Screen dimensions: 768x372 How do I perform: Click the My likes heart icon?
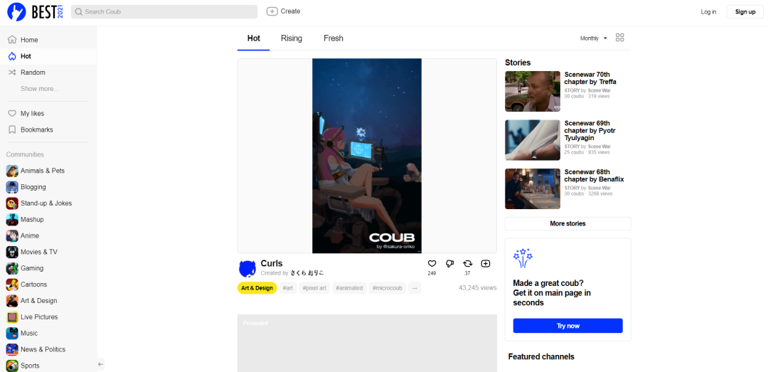point(12,113)
